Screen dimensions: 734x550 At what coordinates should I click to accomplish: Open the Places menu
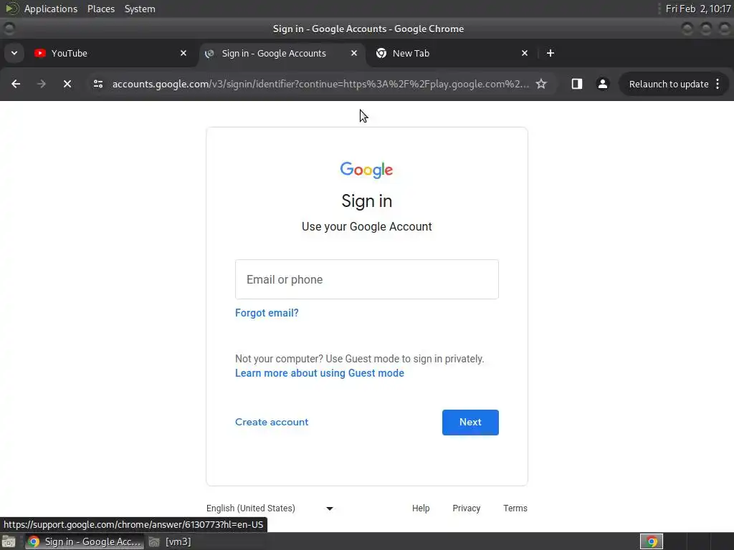click(101, 9)
